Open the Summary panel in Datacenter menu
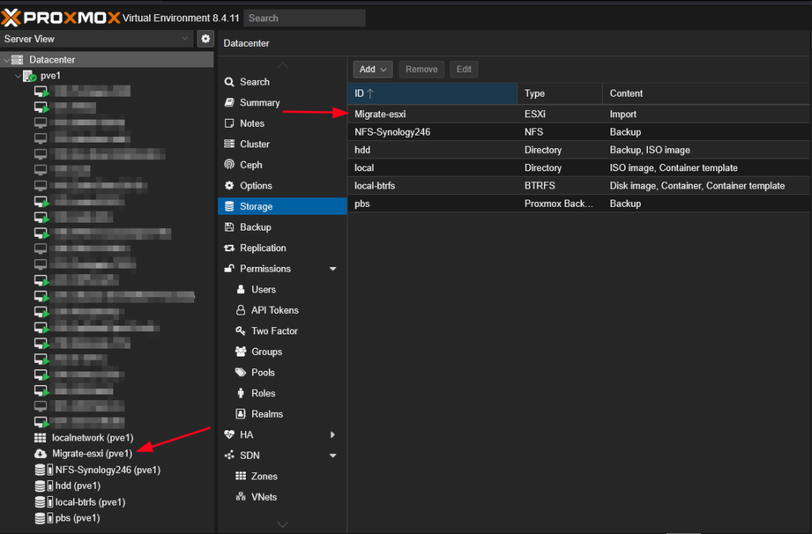 231,102
